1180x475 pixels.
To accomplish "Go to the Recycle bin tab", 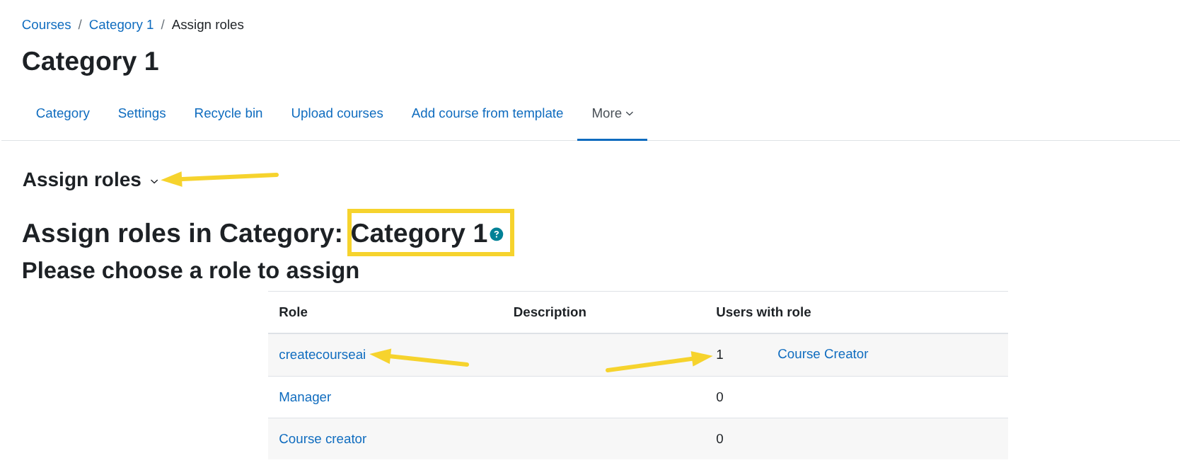I will tap(228, 113).
